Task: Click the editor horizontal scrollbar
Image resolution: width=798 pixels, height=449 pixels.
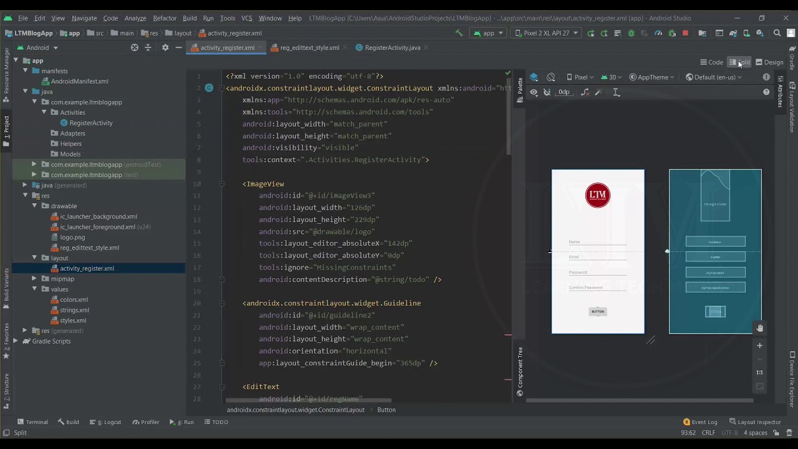Action: point(309,401)
